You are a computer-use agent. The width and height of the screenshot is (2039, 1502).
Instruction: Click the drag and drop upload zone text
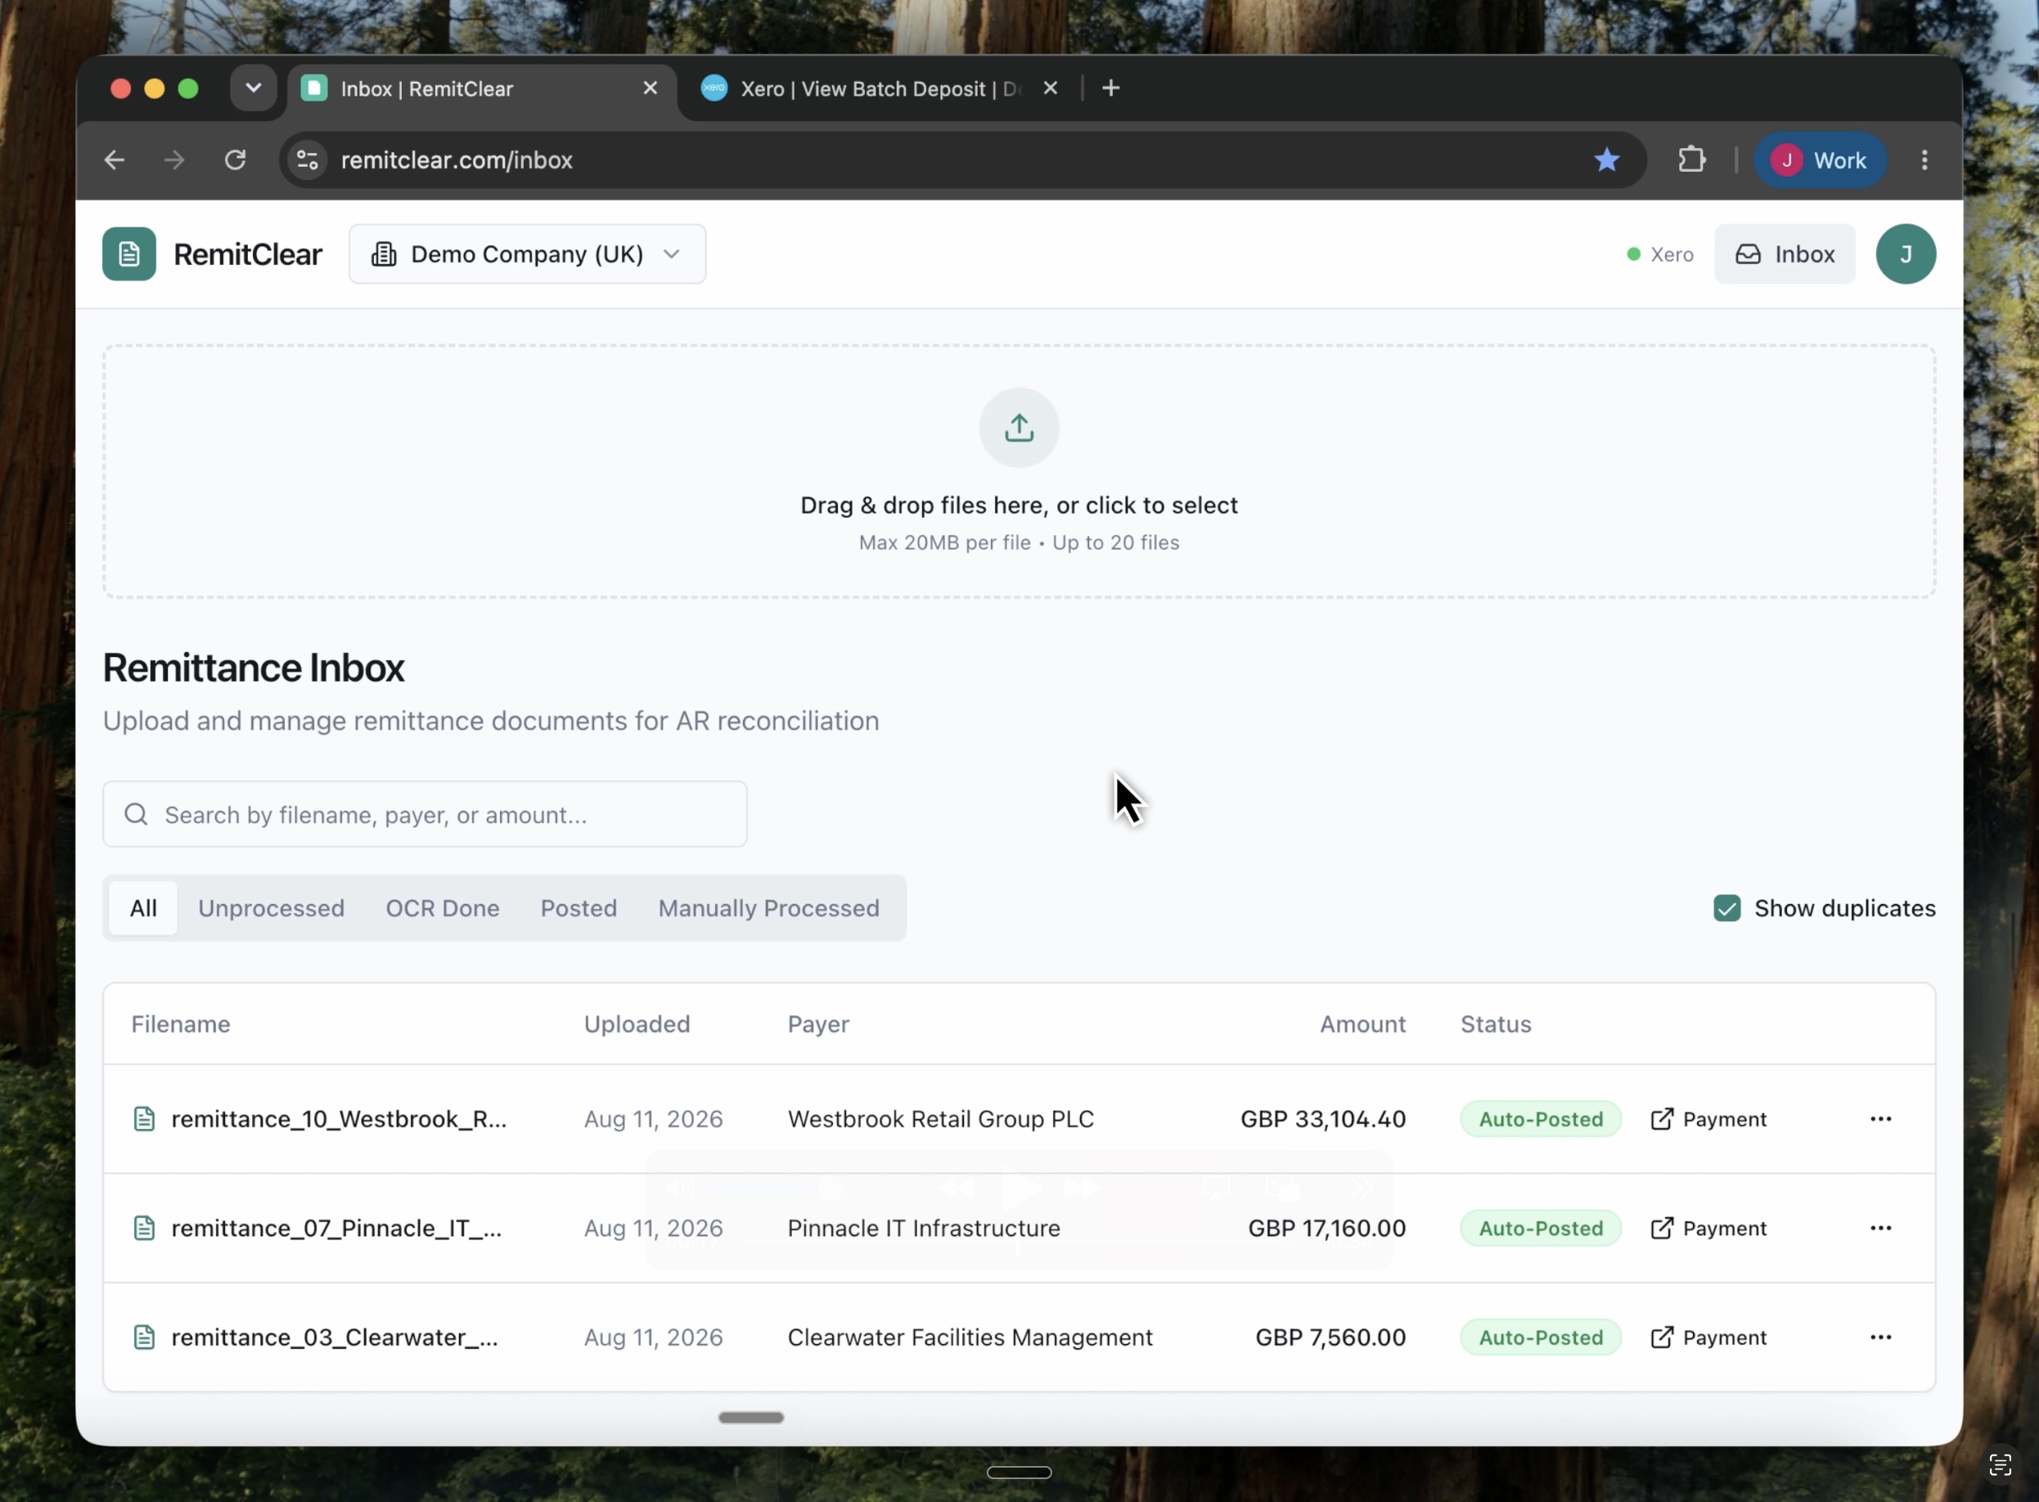tap(1019, 506)
